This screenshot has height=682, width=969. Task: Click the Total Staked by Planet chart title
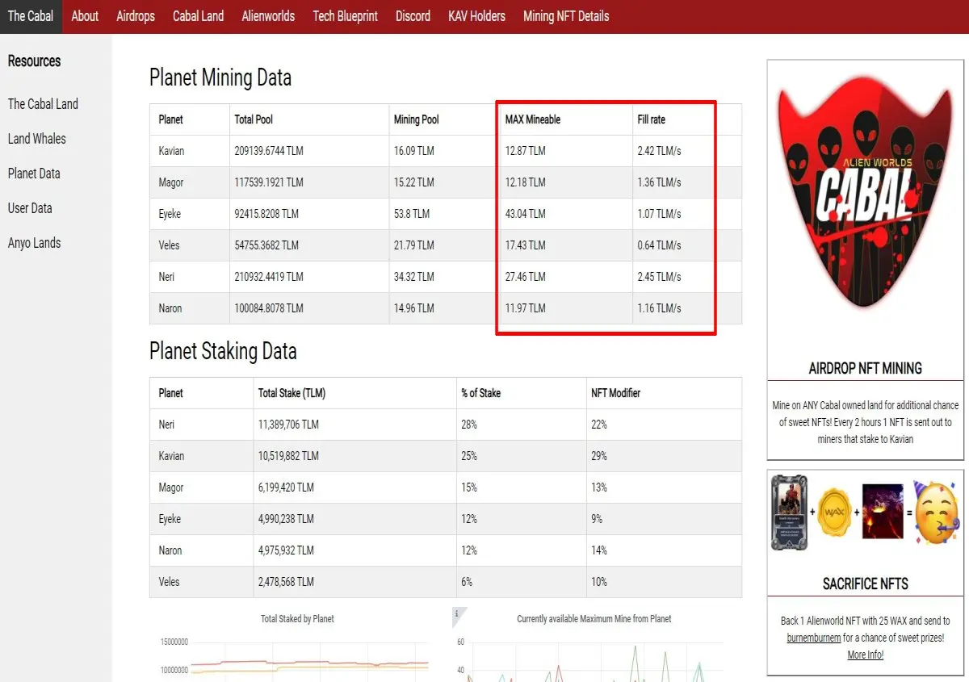tap(297, 619)
